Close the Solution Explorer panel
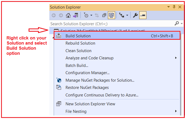 [x=180, y=7]
